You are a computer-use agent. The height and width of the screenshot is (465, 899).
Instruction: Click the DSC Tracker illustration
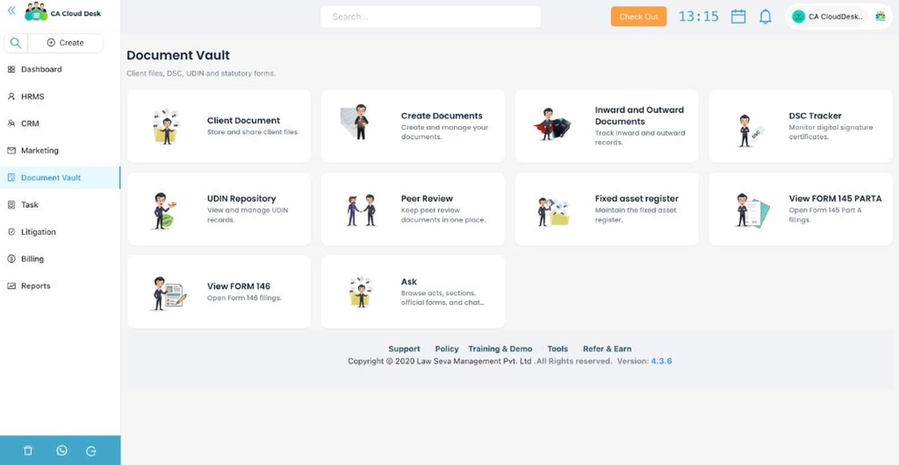tap(750, 130)
